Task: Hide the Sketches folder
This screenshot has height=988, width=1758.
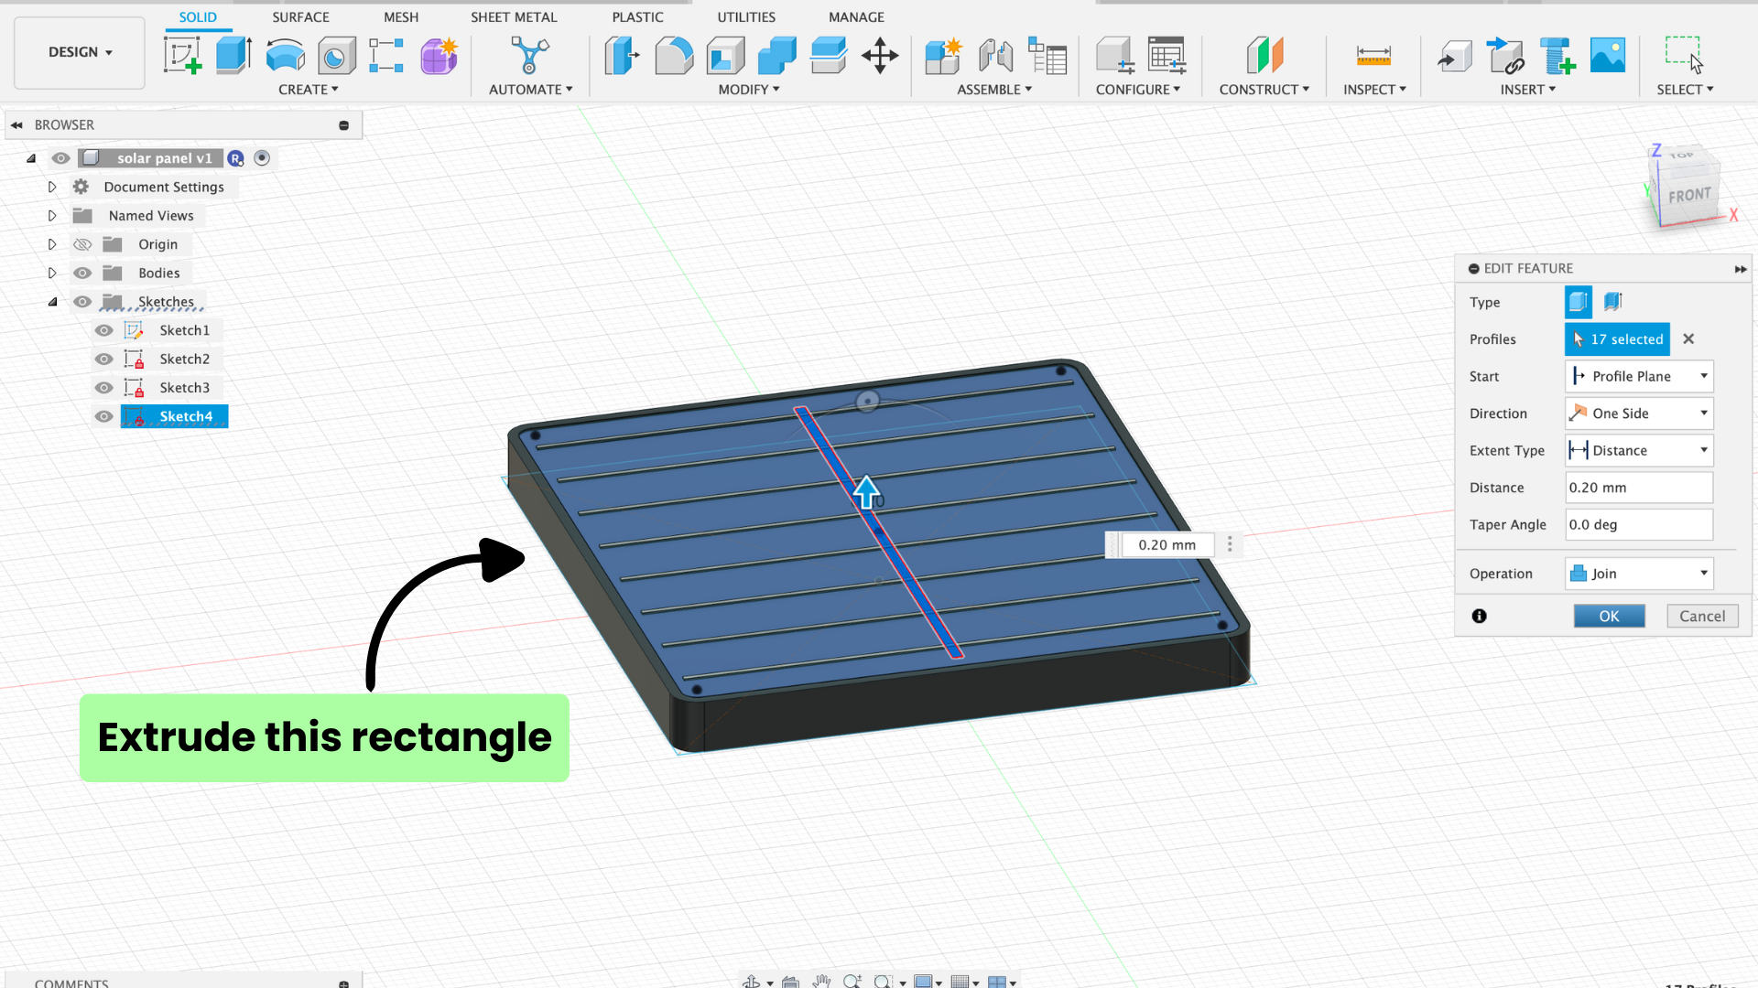Action: (x=82, y=302)
